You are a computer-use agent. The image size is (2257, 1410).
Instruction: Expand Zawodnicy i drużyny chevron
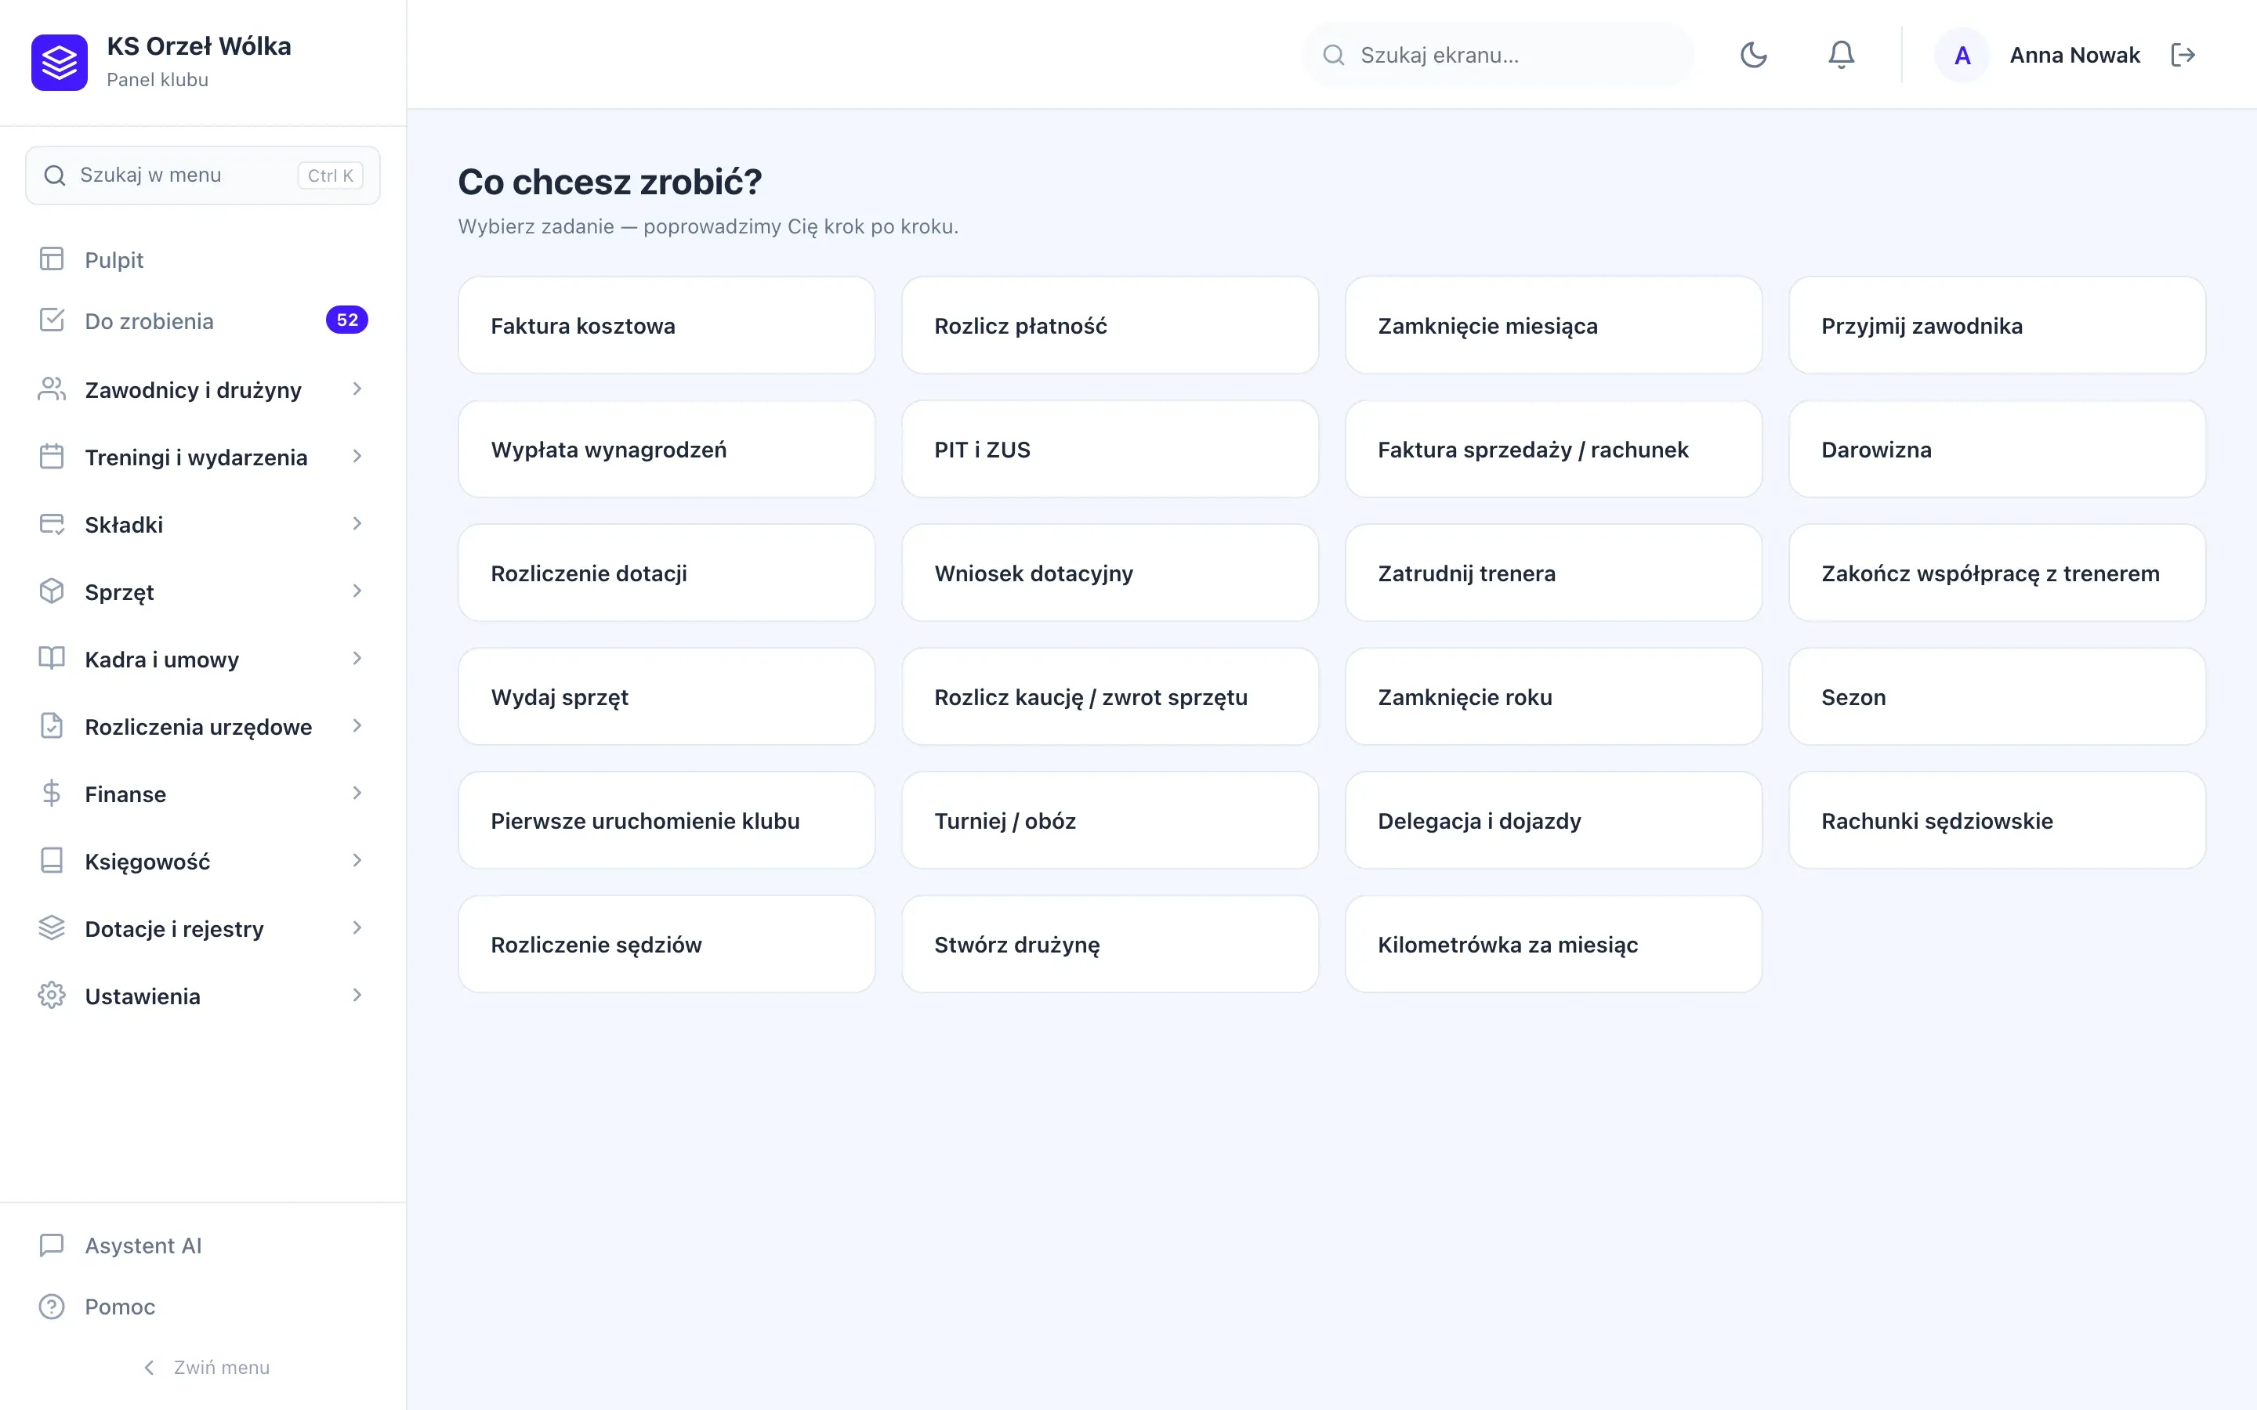pyautogui.click(x=357, y=389)
